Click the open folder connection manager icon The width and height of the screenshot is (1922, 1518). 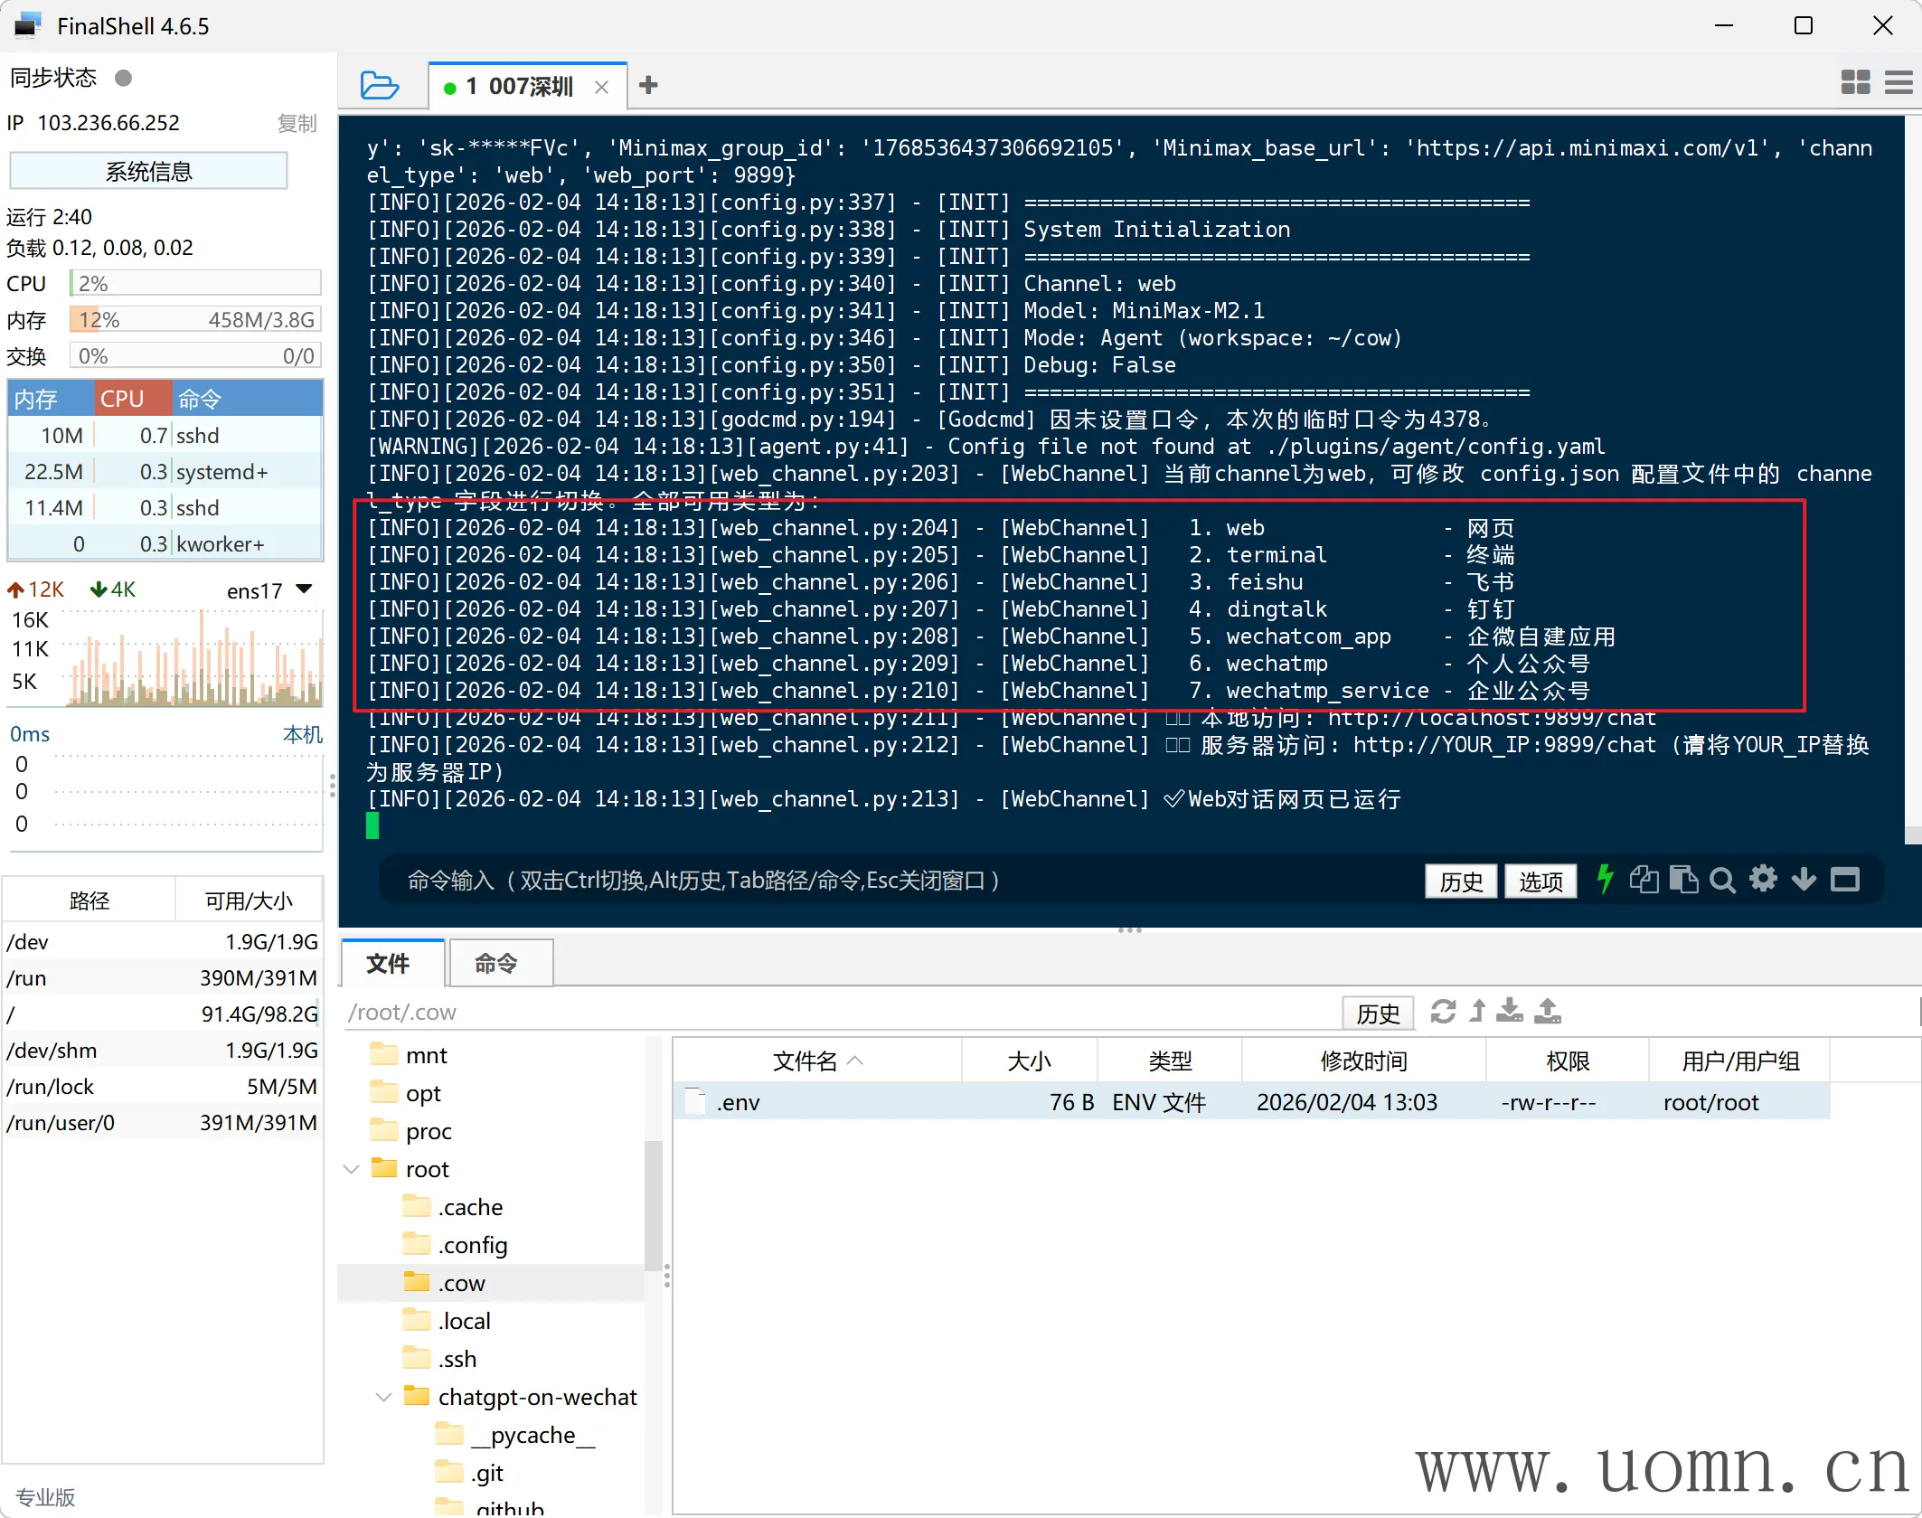click(x=379, y=86)
